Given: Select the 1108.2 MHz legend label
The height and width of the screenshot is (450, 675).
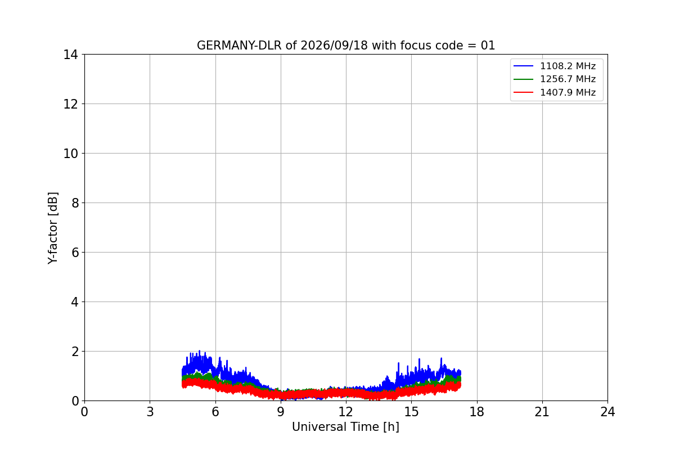Looking at the screenshot, I should pyautogui.click(x=568, y=66).
